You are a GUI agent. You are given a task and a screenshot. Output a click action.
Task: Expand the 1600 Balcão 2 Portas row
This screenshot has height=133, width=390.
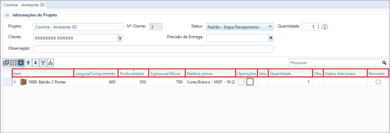coord(15,82)
